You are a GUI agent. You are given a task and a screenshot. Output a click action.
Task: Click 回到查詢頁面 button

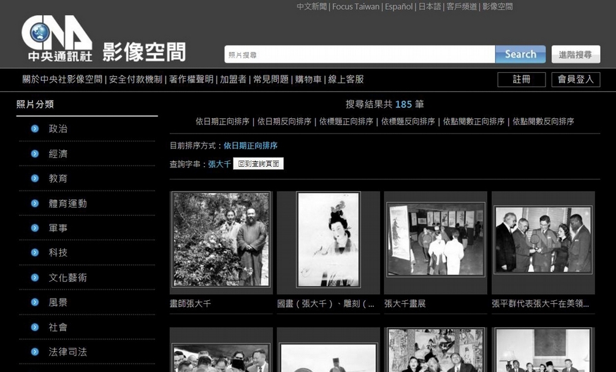pyautogui.click(x=258, y=164)
